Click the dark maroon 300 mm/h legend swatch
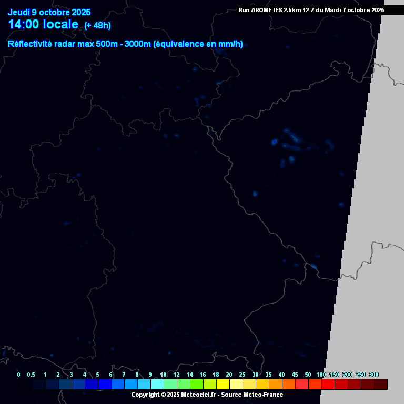The width and height of the screenshot is (404, 404). tap(381, 385)
